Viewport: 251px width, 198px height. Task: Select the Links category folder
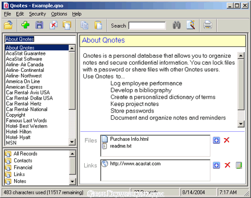(x=19, y=175)
